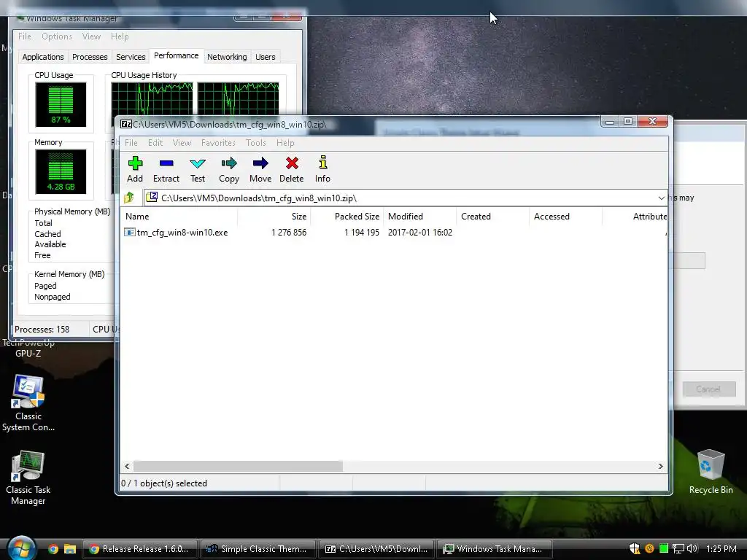
Task: Switch to Task Manager Users tab
Action: point(266,57)
